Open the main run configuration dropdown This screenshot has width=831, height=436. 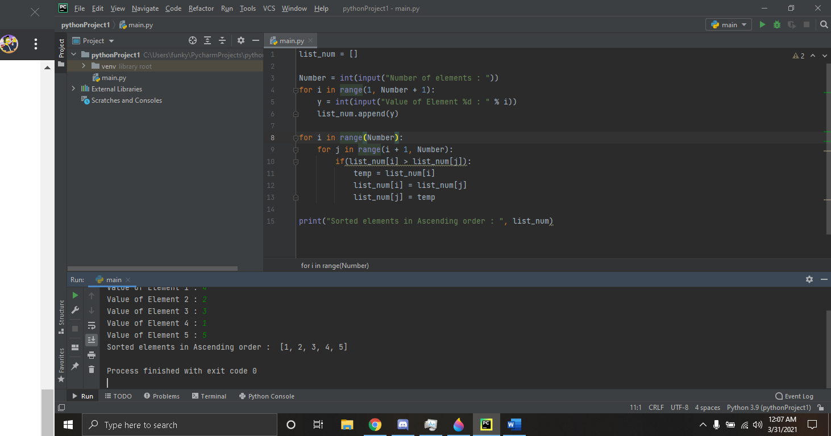pos(728,24)
